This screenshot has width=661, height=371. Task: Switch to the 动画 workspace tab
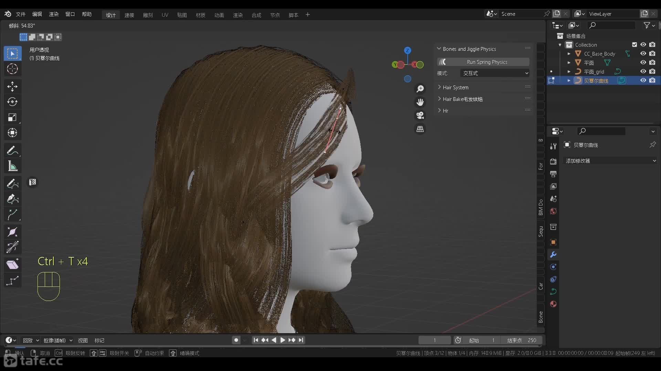tap(219, 15)
